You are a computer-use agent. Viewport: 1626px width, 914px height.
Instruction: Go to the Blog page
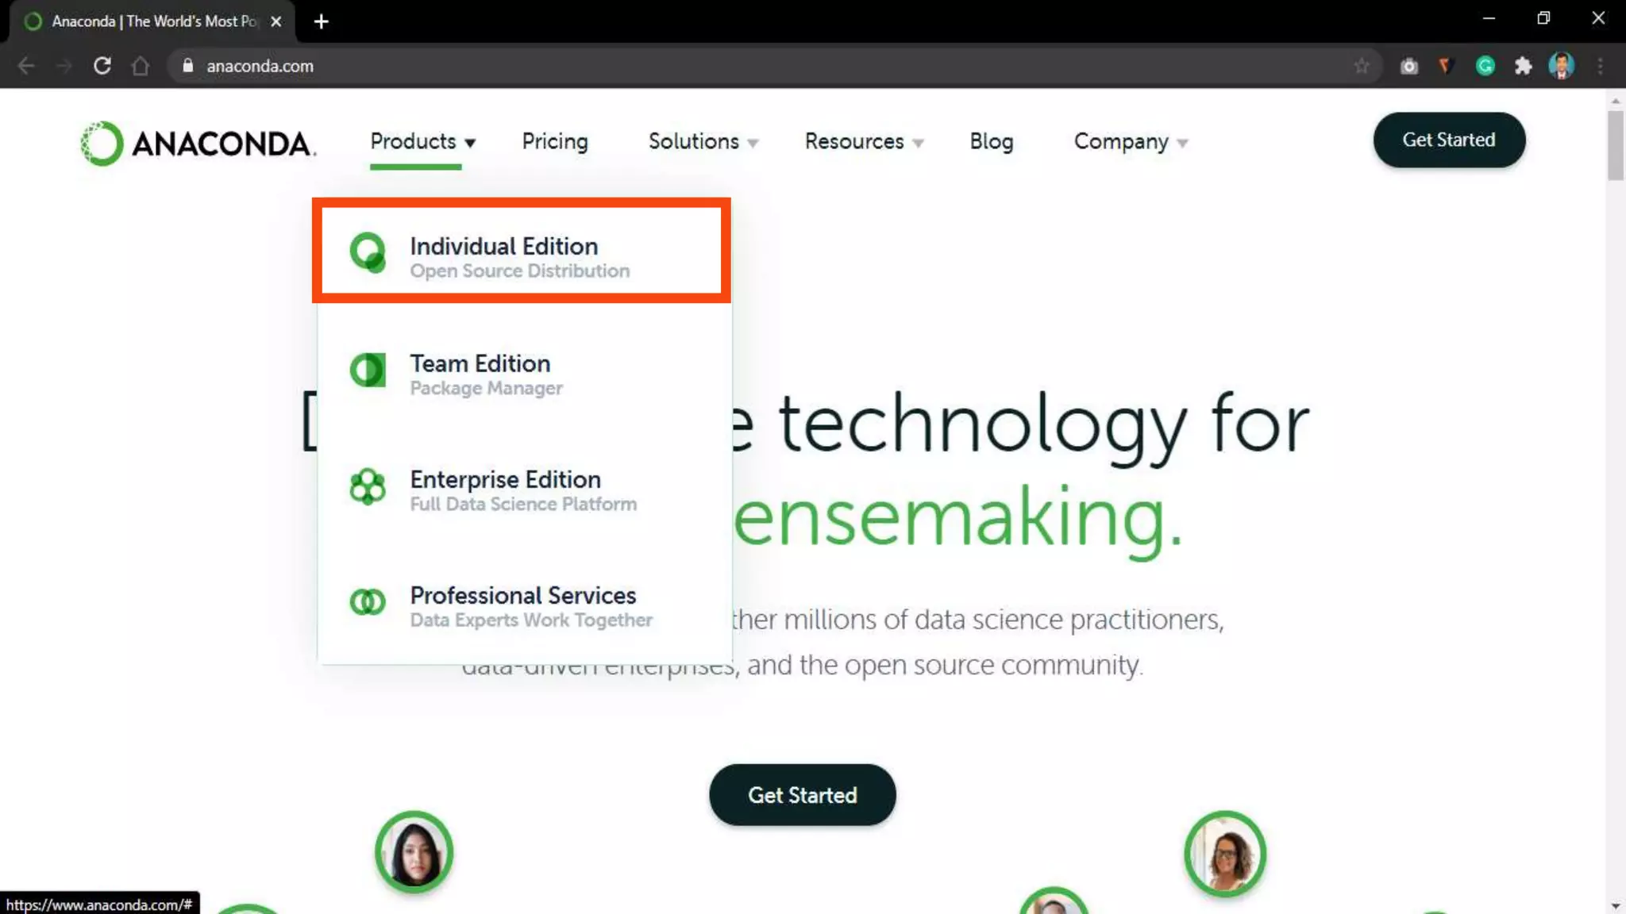(991, 141)
